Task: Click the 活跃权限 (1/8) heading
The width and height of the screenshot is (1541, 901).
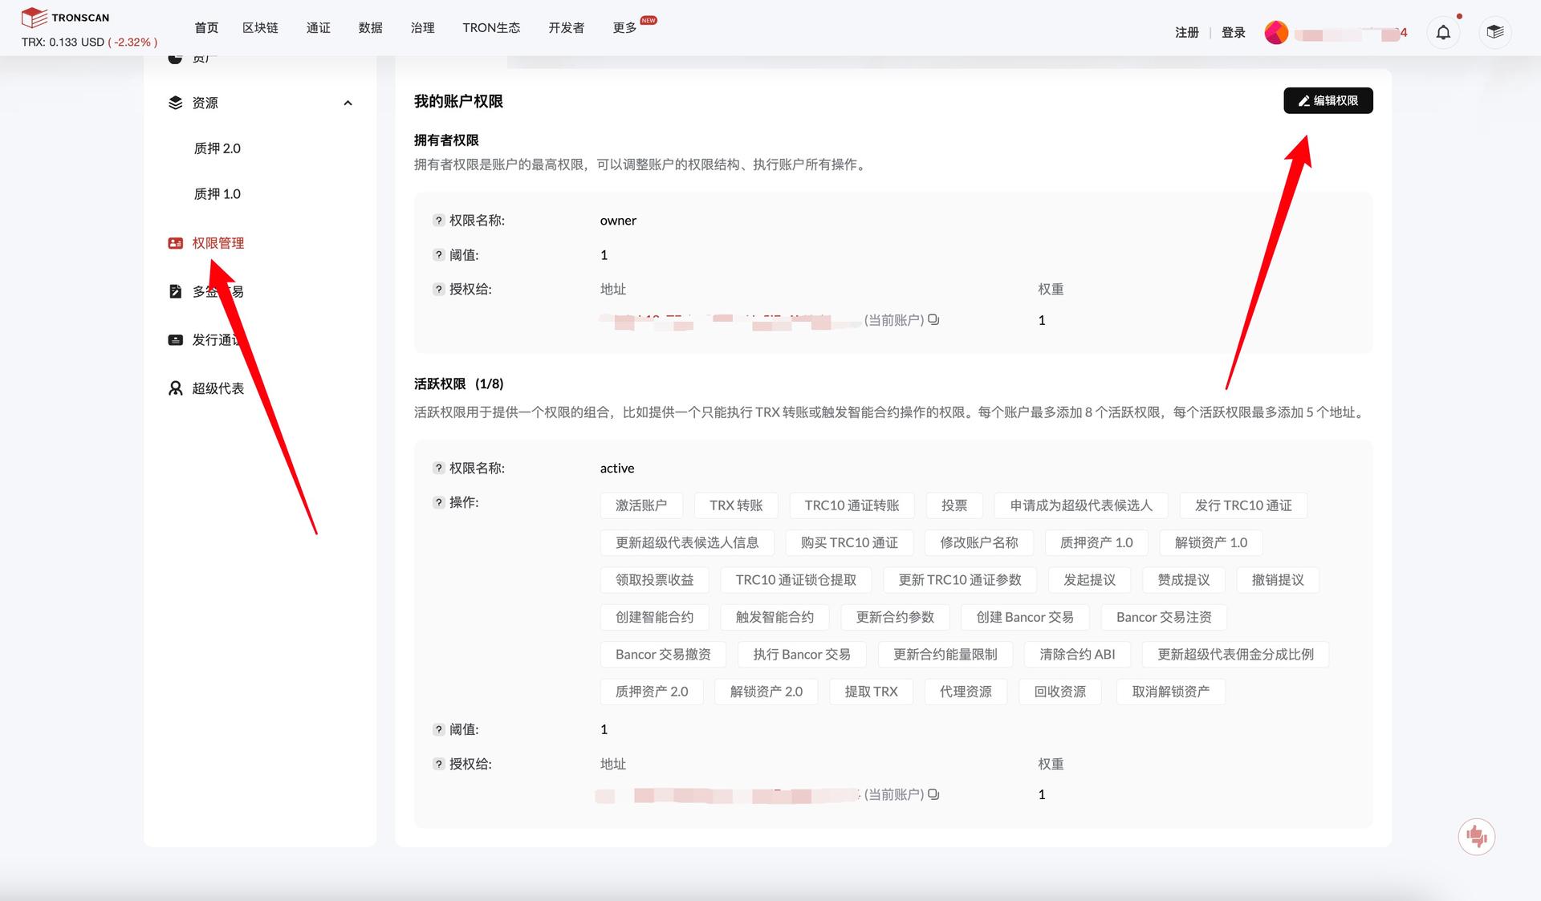Action: 459,384
